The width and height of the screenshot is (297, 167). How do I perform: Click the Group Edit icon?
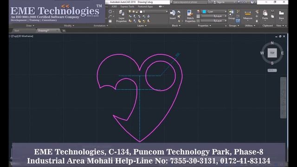tap(238, 16)
